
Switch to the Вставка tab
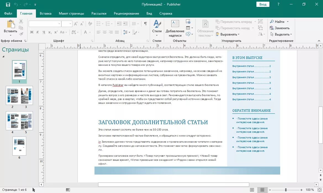tap(46, 13)
